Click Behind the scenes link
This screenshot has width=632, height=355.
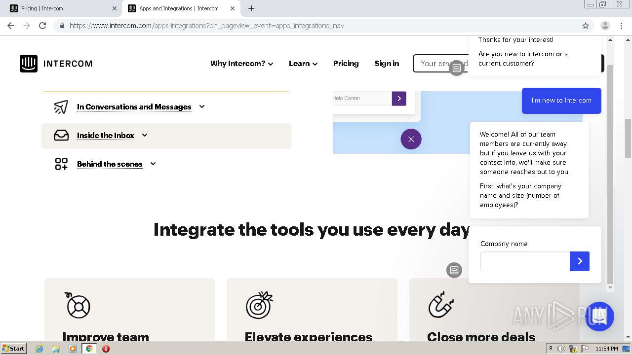click(110, 164)
